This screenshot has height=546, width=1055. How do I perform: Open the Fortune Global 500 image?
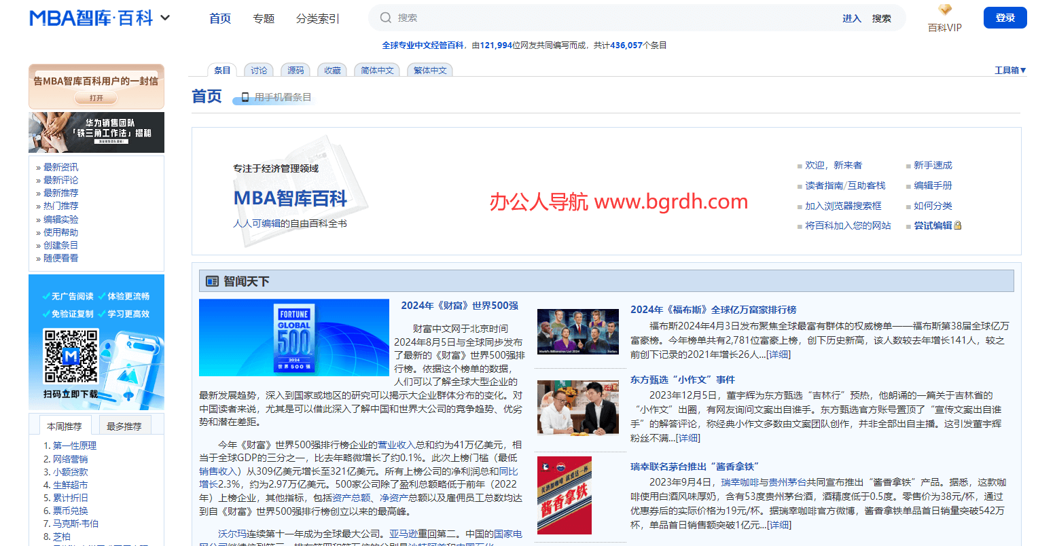[x=293, y=338]
